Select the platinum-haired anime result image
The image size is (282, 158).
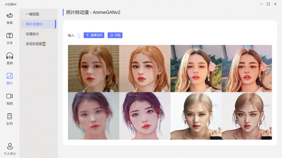(247, 116)
